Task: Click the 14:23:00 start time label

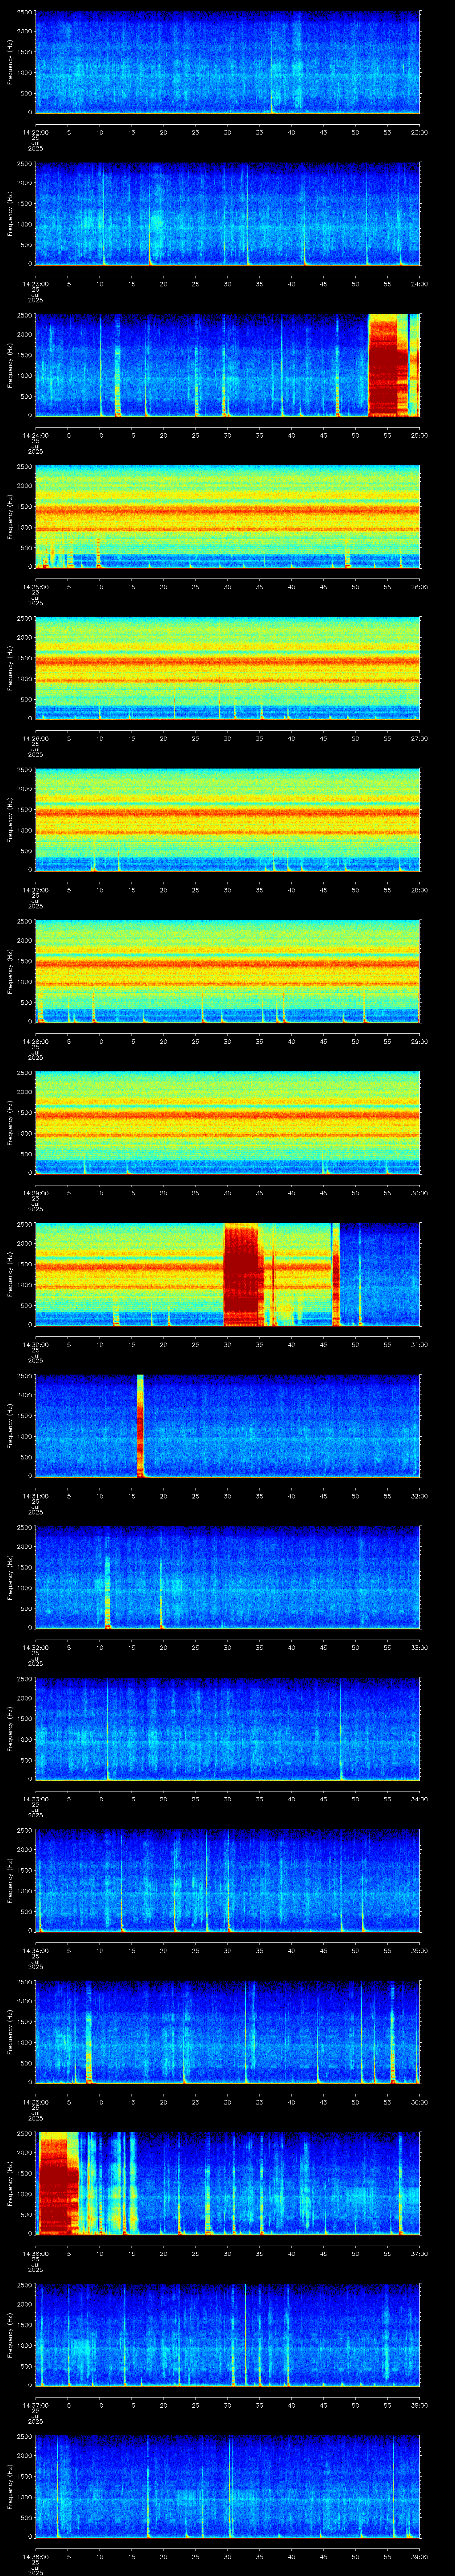Action: point(35,284)
